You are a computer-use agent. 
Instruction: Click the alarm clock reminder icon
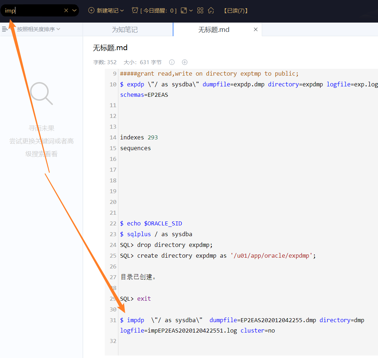pyautogui.click(x=135, y=10)
